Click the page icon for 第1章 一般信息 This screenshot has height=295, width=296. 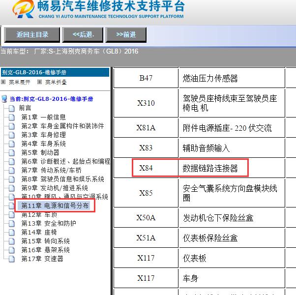11,117
